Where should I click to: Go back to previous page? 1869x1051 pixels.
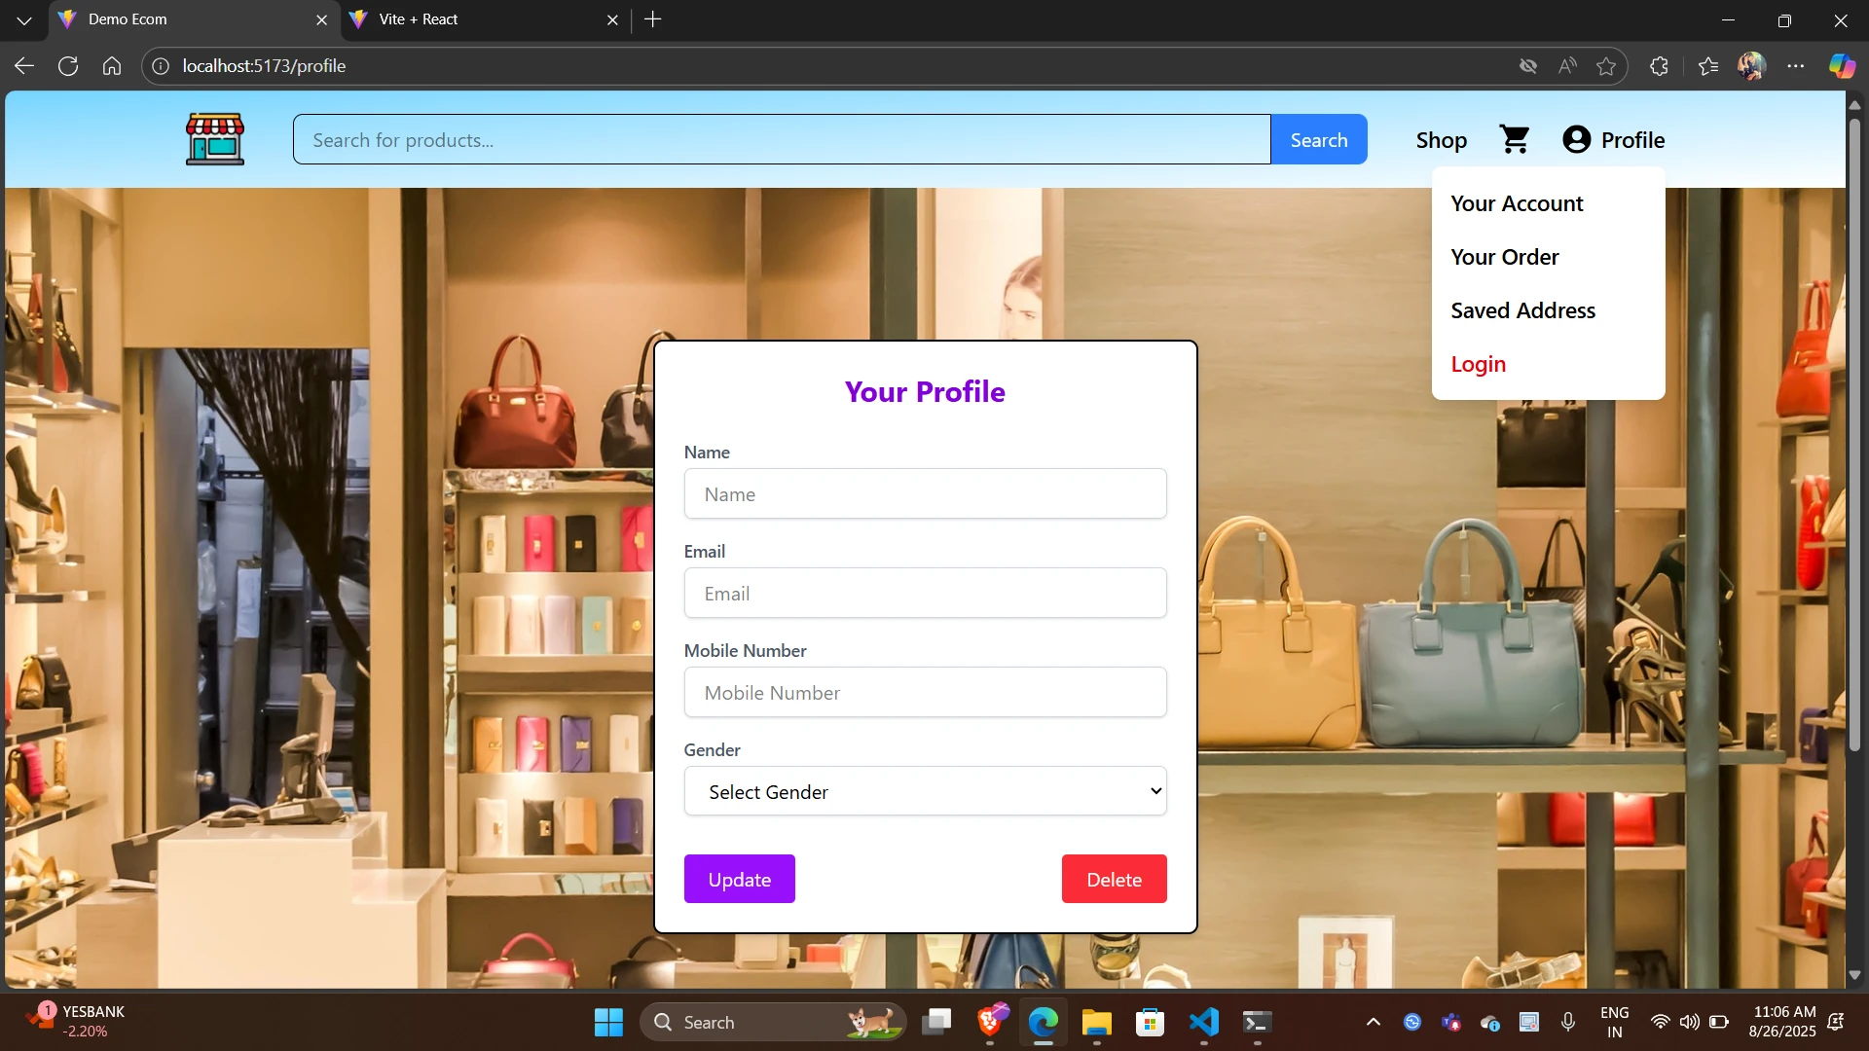tap(24, 66)
